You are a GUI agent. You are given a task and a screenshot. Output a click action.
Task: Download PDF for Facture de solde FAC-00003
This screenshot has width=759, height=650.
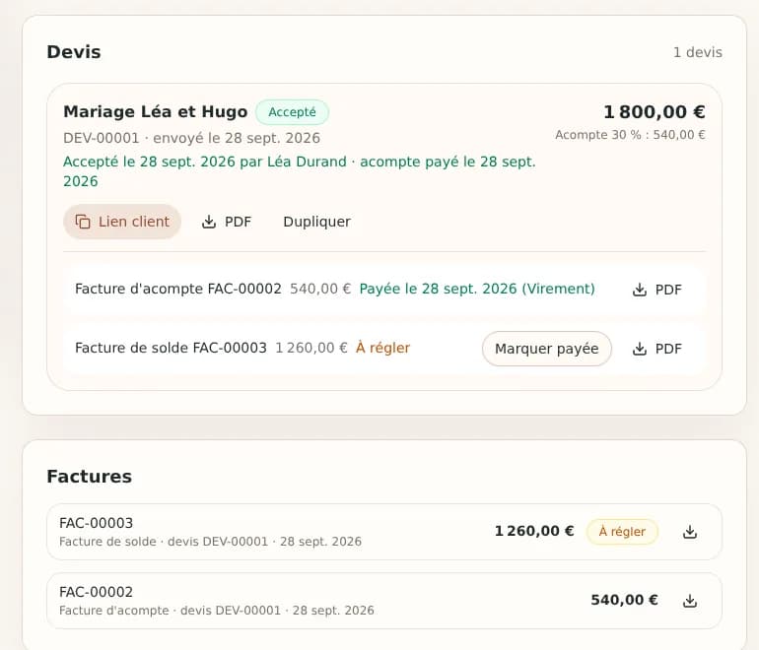656,349
